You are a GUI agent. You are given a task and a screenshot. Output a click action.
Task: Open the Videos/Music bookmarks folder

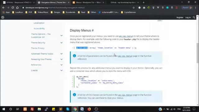pos(41,12)
